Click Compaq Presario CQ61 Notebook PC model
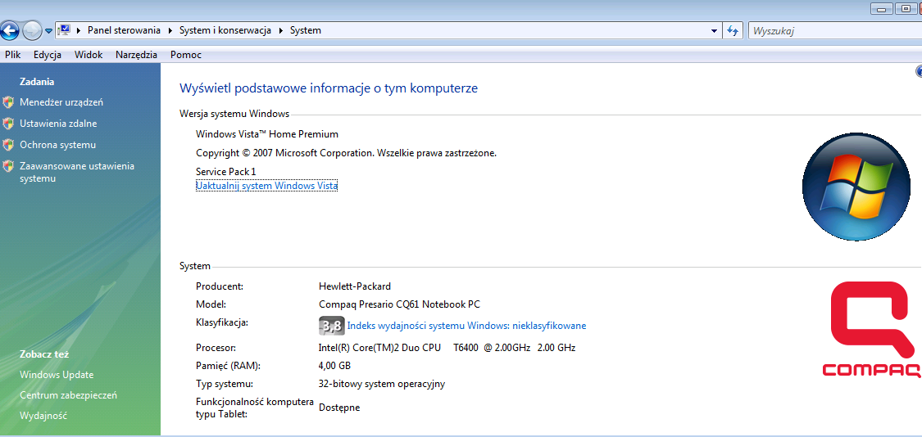Image resolution: width=922 pixels, height=437 pixels. pyautogui.click(x=399, y=304)
